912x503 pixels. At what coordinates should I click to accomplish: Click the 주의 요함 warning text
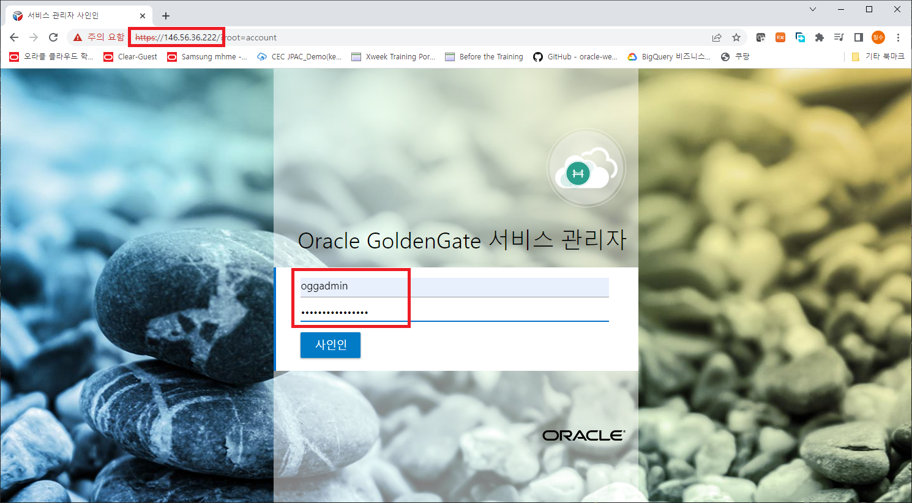(105, 37)
